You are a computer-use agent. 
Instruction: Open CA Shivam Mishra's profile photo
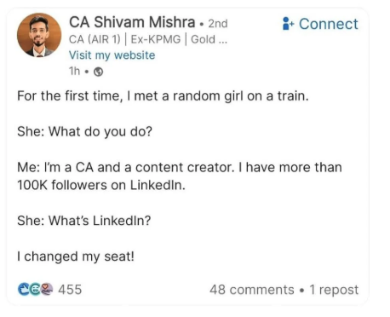click(39, 35)
